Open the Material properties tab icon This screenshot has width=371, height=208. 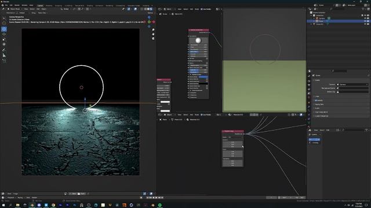[309, 127]
